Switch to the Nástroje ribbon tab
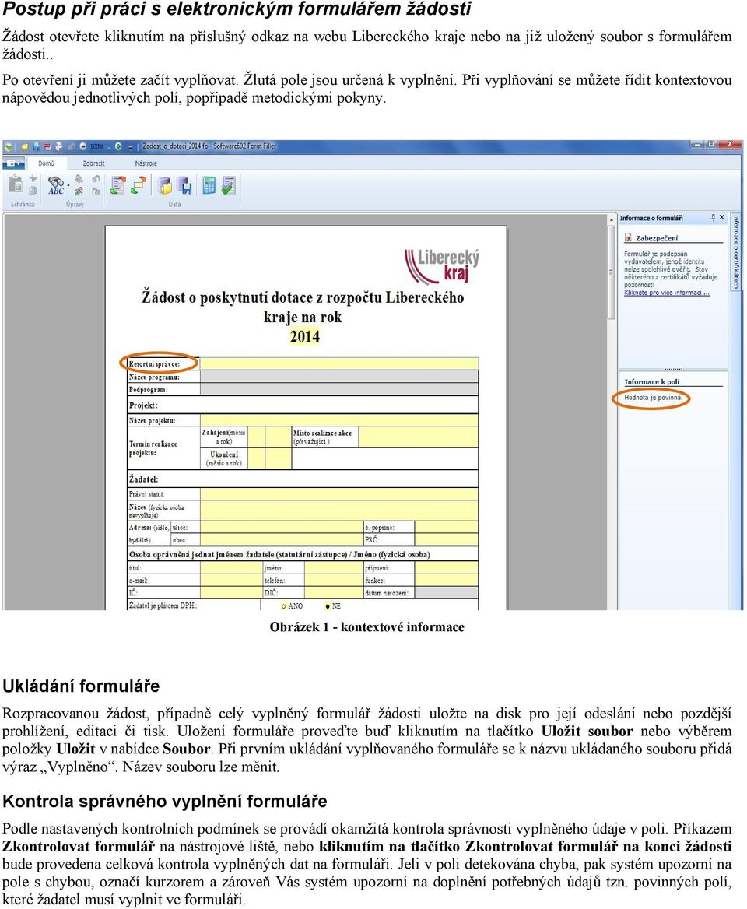The image size is (747, 909). click(146, 163)
